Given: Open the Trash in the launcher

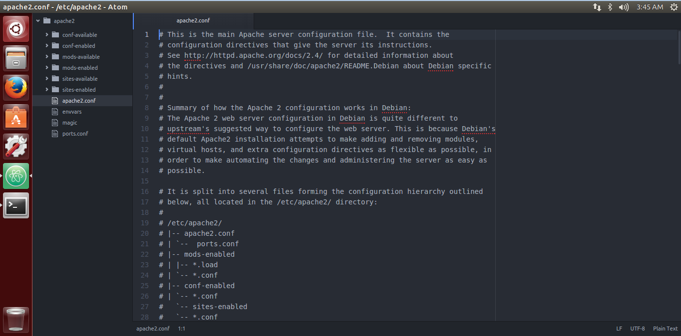Looking at the screenshot, I should coord(16,320).
